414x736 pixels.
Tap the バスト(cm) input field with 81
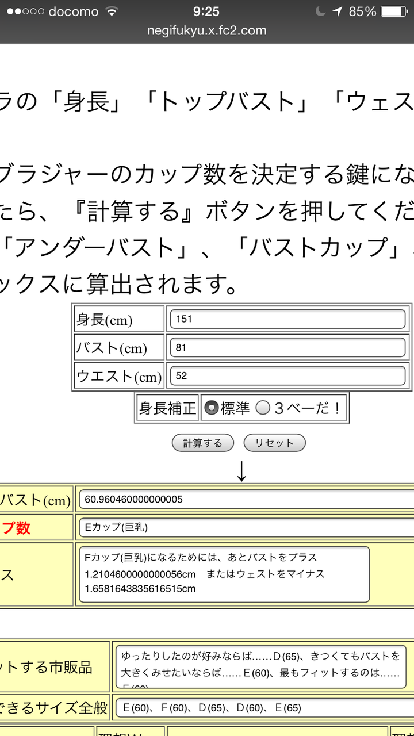click(288, 347)
